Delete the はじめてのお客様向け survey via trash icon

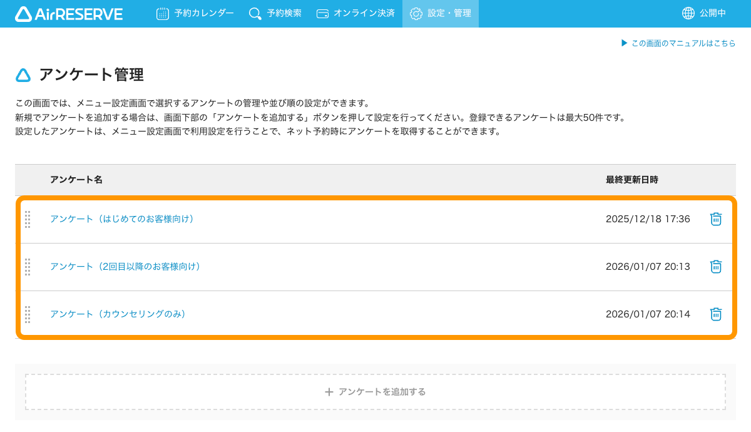click(716, 219)
